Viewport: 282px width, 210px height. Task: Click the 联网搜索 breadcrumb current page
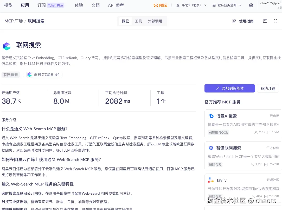pyautogui.click(x=36, y=21)
